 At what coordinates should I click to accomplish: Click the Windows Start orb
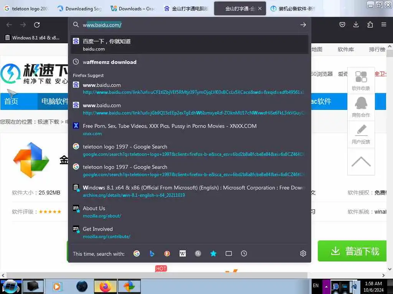tap(10, 286)
